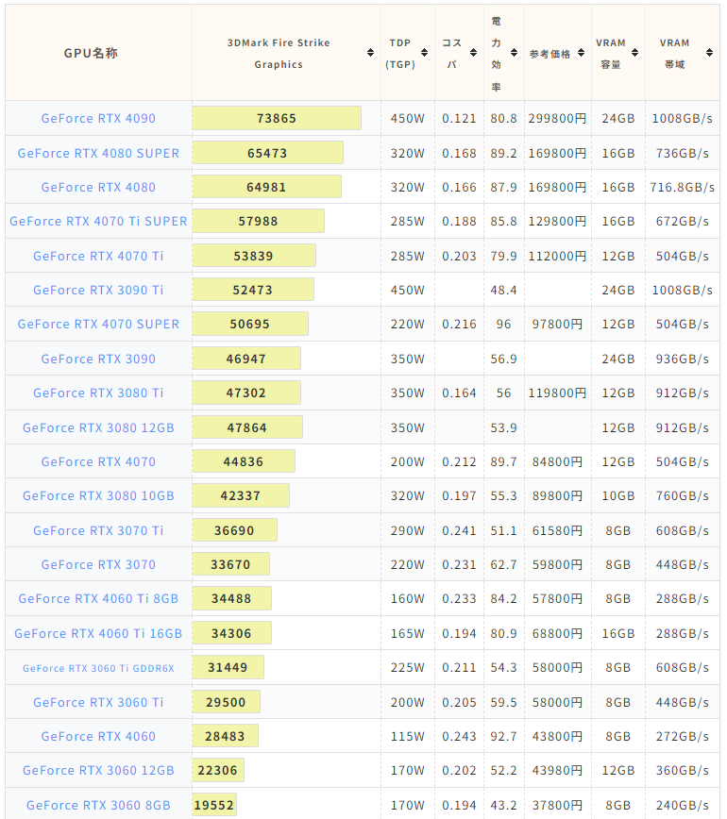Open GeForce RTX 3060 Ti GDDR6X link

coord(98,668)
